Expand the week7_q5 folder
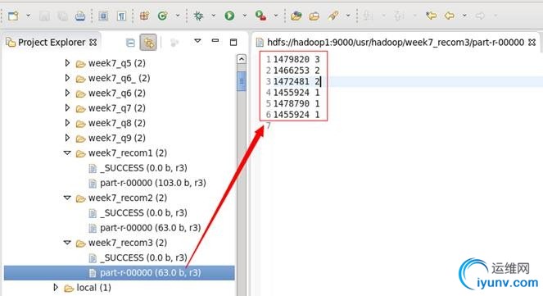The width and height of the screenshot is (543, 296). click(67, 63)
